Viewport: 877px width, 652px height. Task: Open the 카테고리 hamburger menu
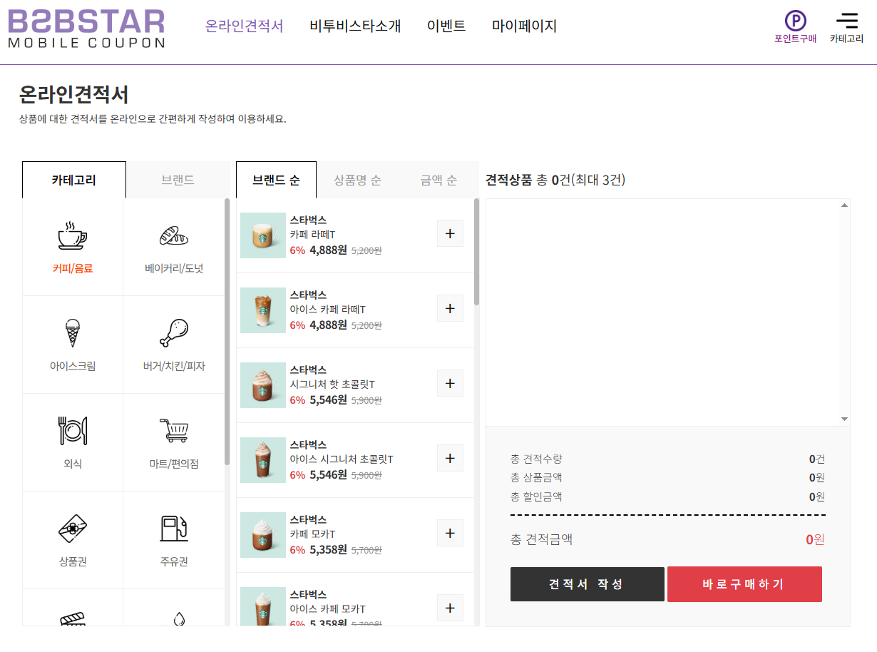(x=846, y=21)
